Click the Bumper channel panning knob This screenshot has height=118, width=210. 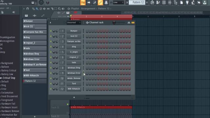pos(54,31)
